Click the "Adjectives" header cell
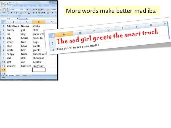This screenshot has height=128, width=171. [13, 26]
